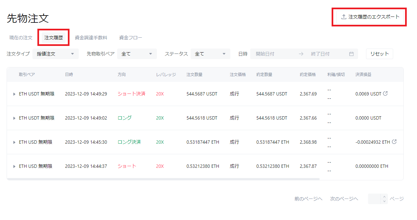Click the 注文履歴のエクスポート export button
This screenshot has width=417, height=220.
click(370, 17)
